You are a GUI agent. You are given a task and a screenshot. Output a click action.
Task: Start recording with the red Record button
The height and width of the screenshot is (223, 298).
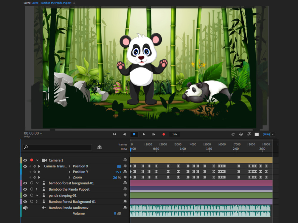point(164,134)
